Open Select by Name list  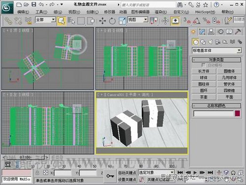point(71,21)
